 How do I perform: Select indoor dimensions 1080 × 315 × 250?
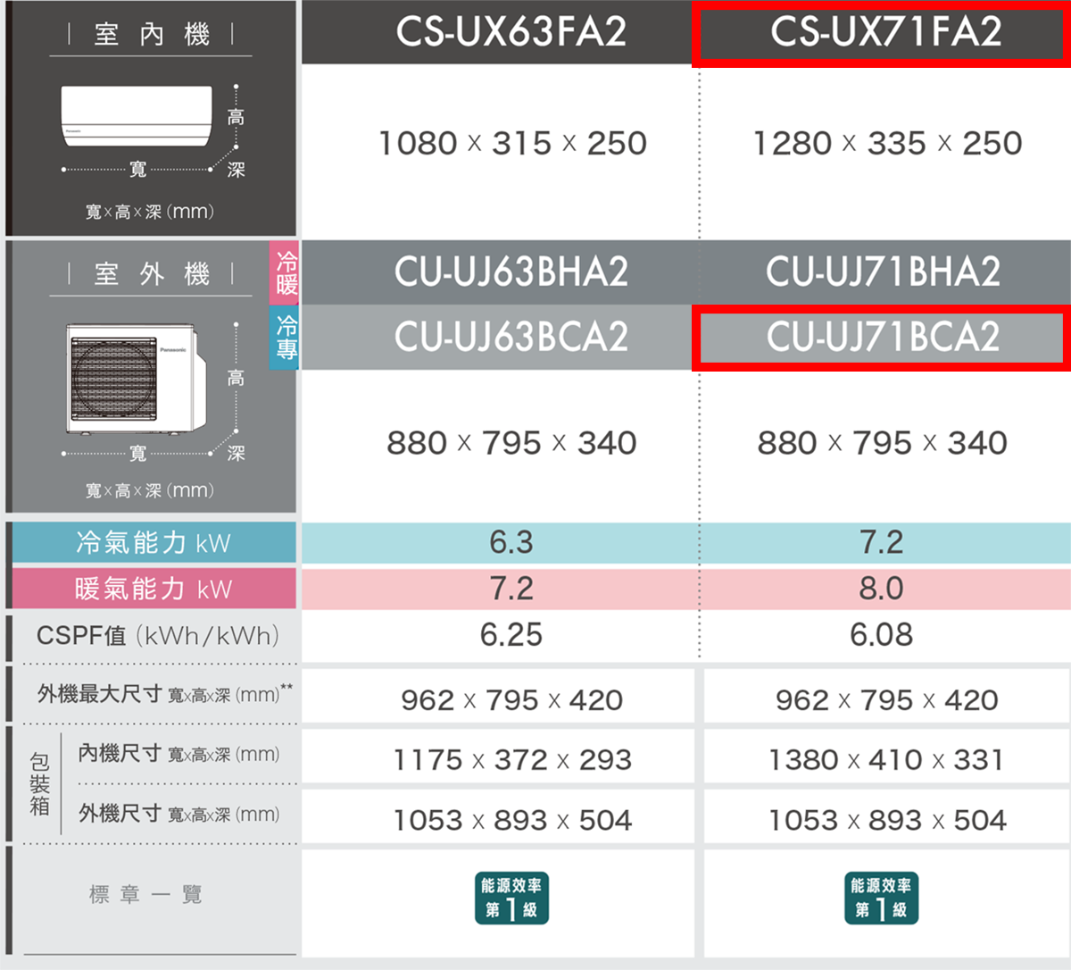coord(512,143)
